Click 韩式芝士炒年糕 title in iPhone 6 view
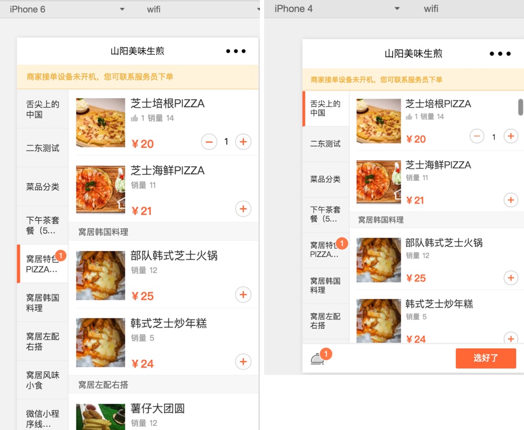 pyautogui.click(x=168, y=324)
